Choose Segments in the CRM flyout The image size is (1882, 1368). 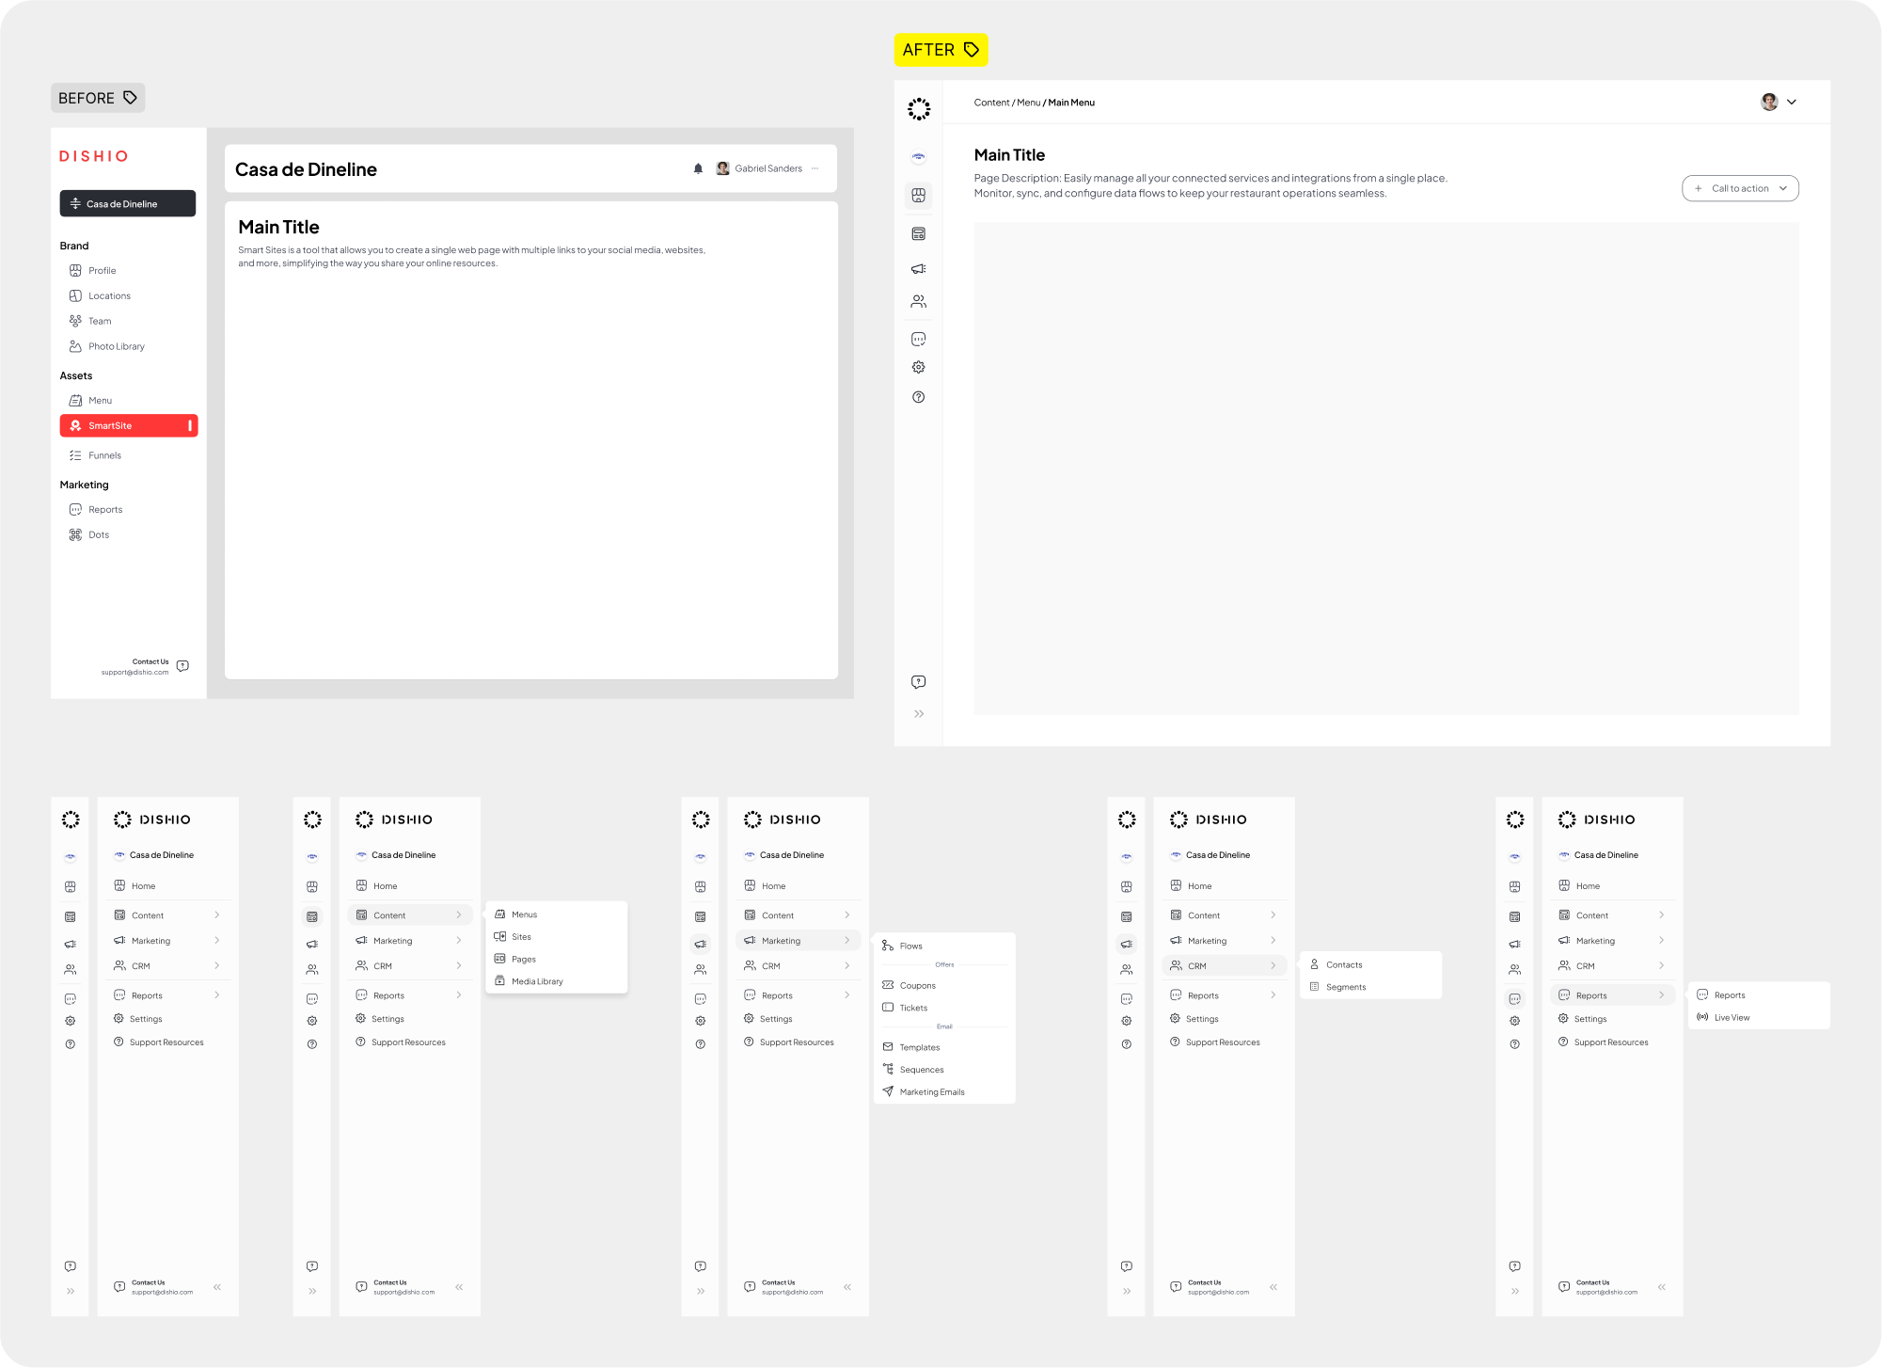tap(1345, 987)
